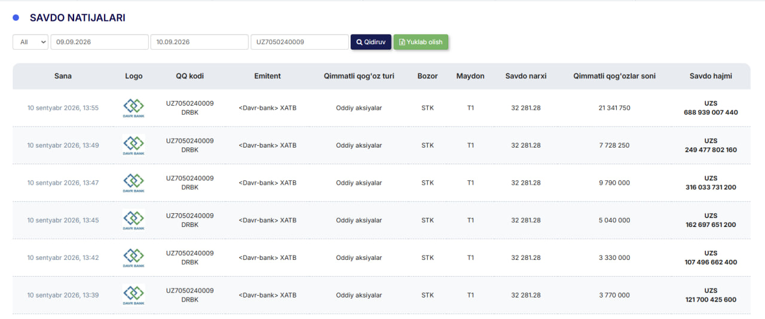Focus the UZ7050240009 security code field

click(299, 42)
